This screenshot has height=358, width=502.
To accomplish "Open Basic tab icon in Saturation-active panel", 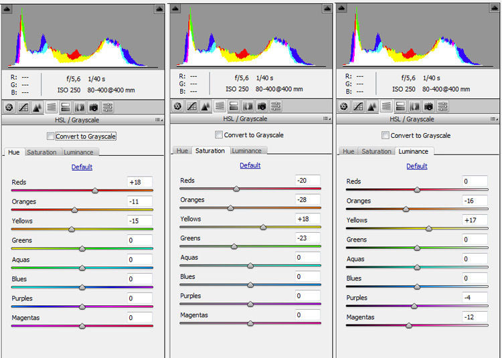I will click(177, 106).
